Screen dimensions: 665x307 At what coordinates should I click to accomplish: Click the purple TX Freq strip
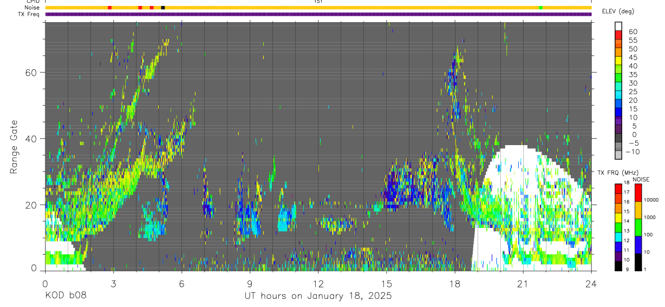pos(318,14)
